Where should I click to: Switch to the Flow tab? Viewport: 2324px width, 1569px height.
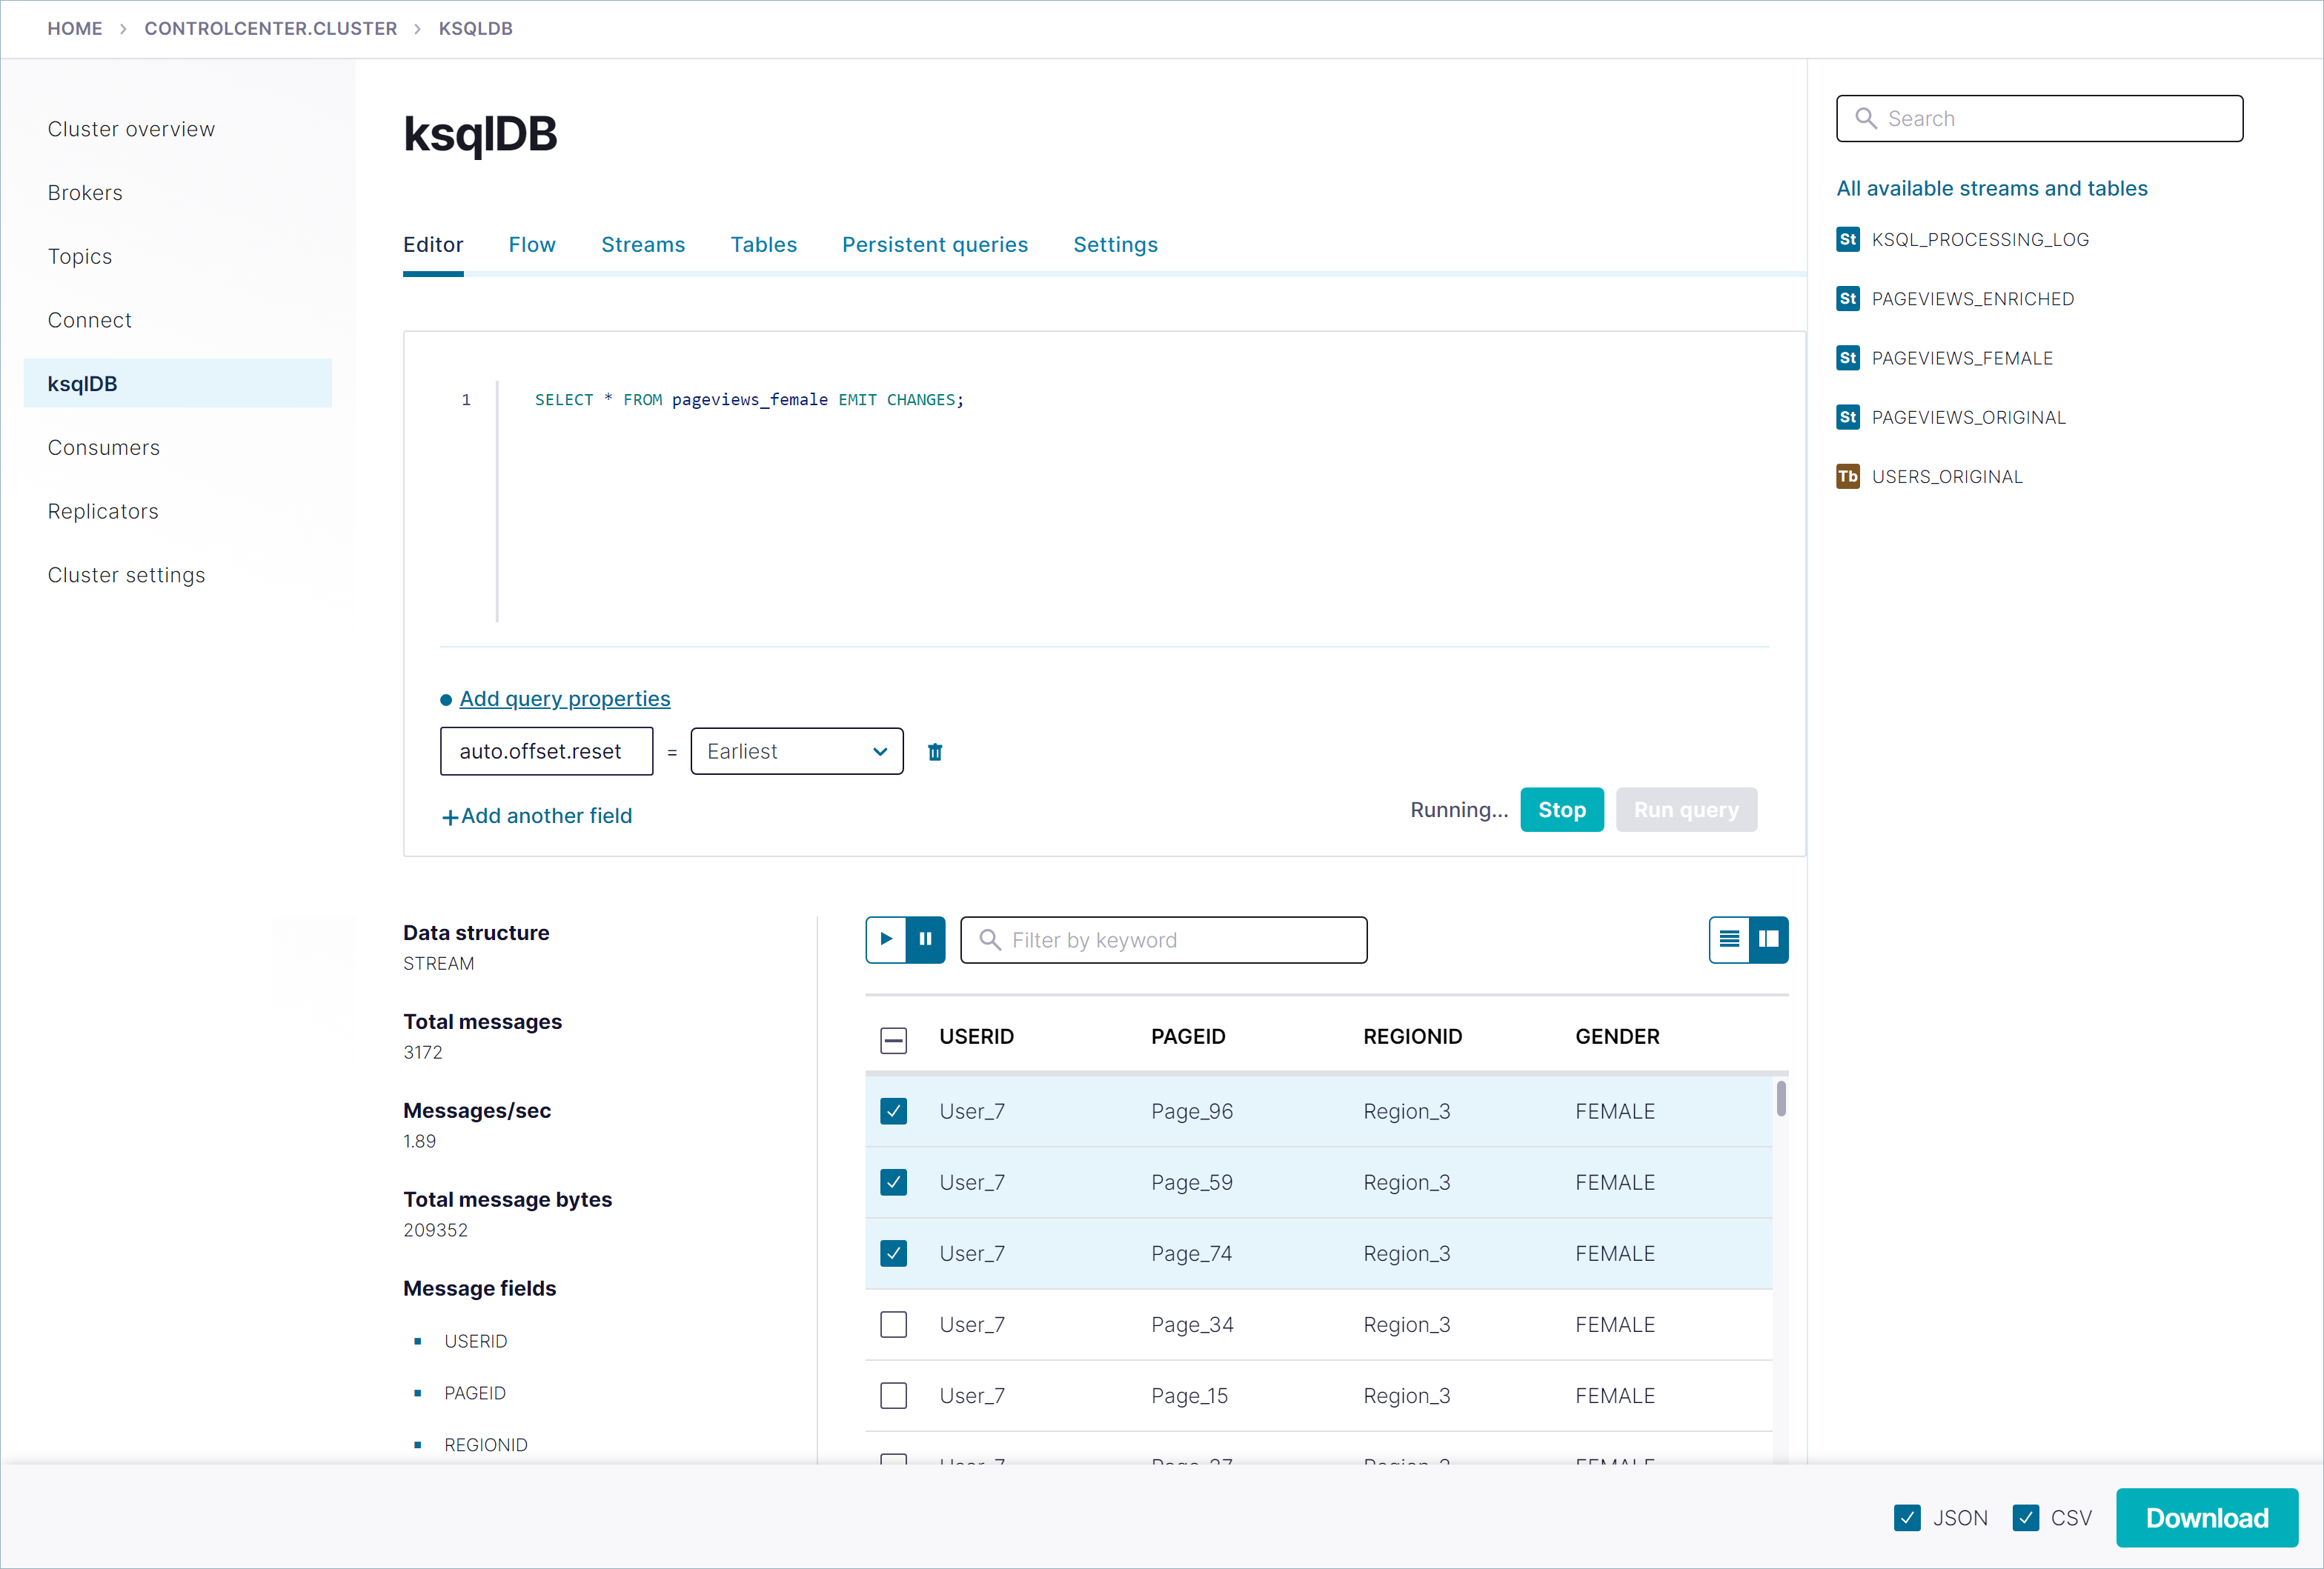pyautogui.click(x=531, y=245)
